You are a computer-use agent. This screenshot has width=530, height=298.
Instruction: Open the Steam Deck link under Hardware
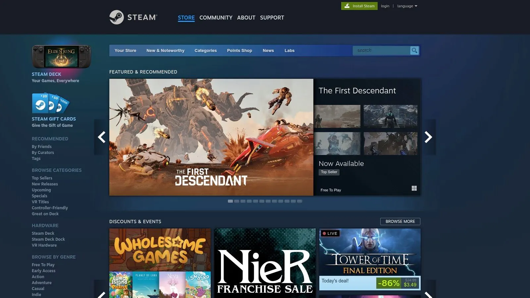tap(43, 233)
